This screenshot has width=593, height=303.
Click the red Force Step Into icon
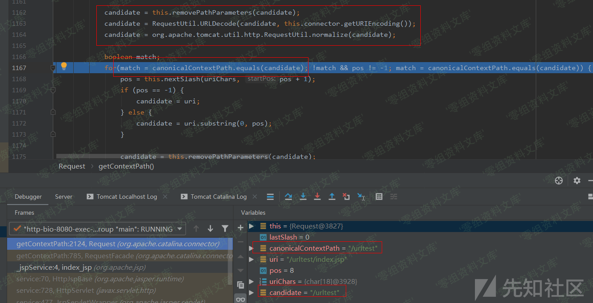coord(317,197)
